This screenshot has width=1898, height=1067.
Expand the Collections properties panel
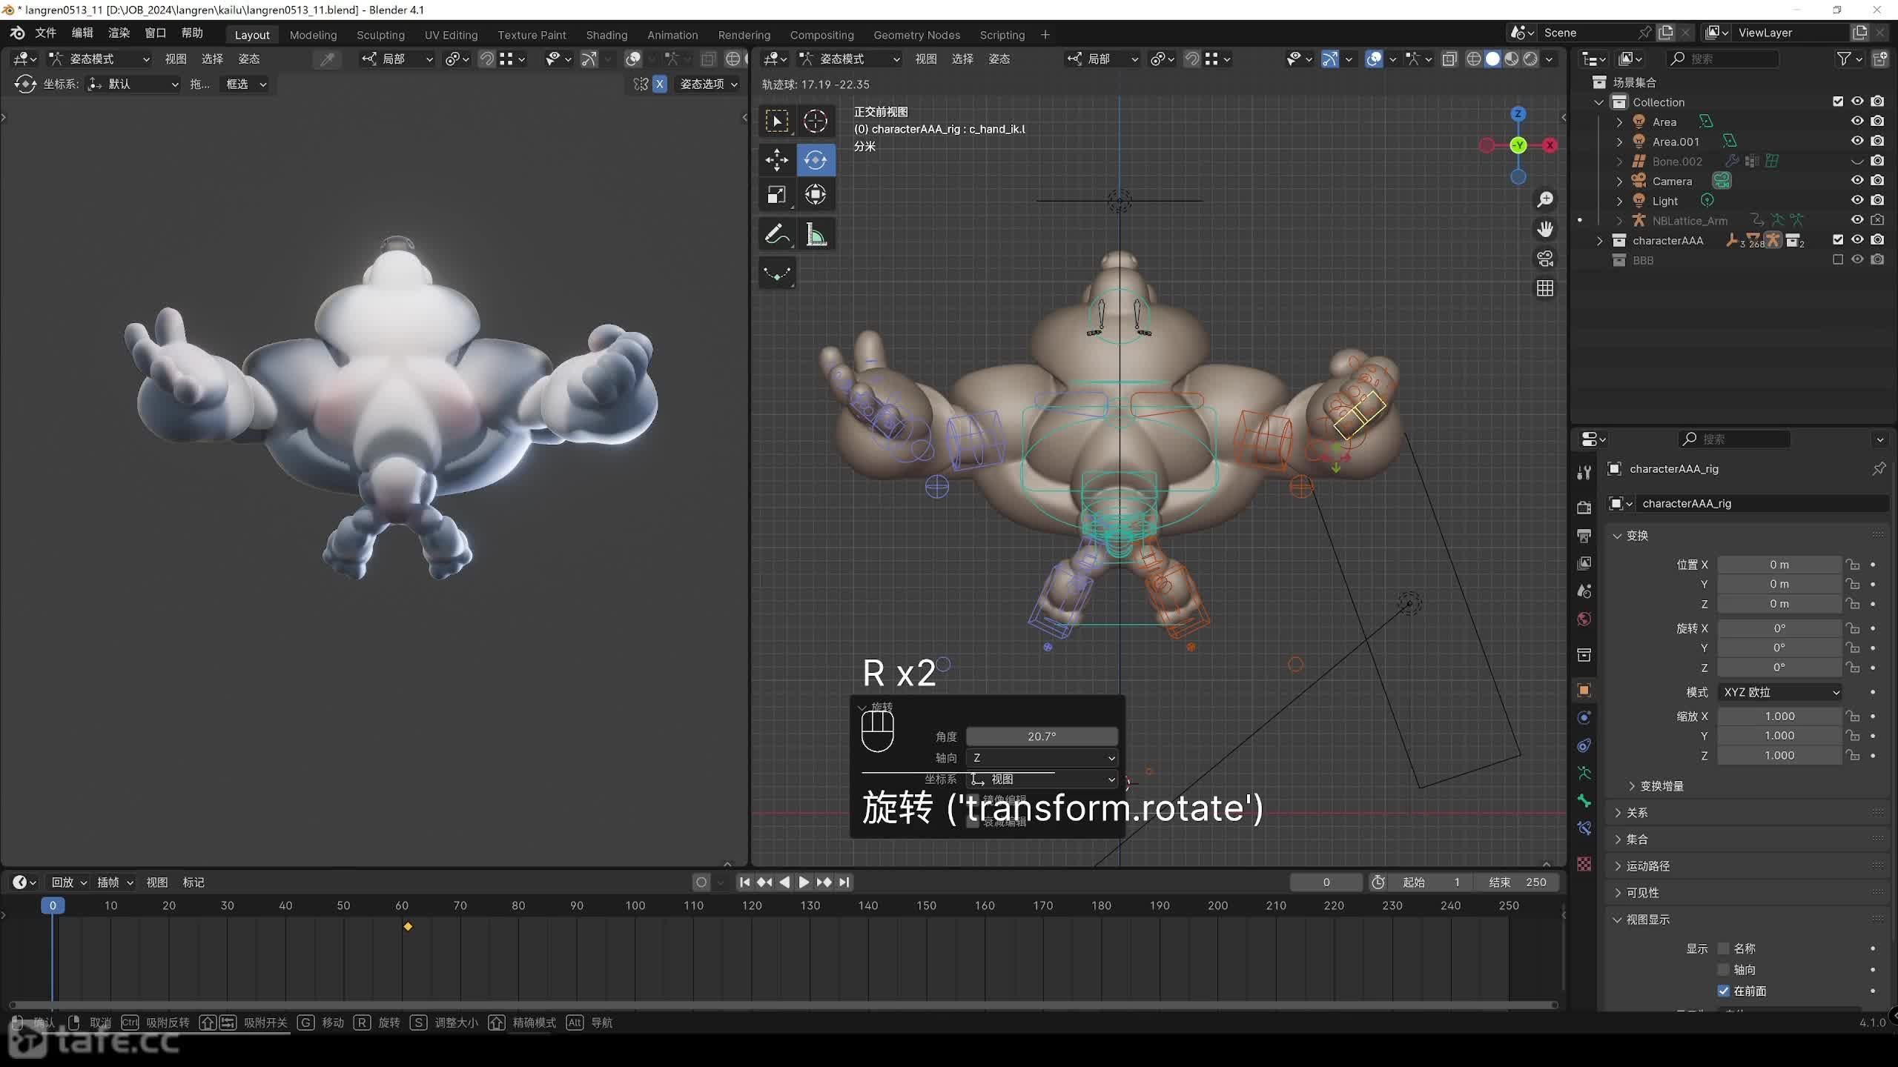[1637, 840]
